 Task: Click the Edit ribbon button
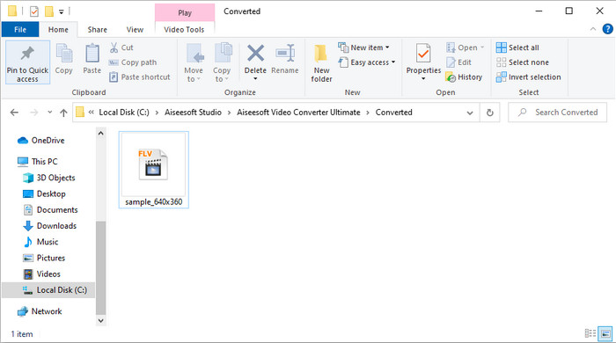click(458, 62)
